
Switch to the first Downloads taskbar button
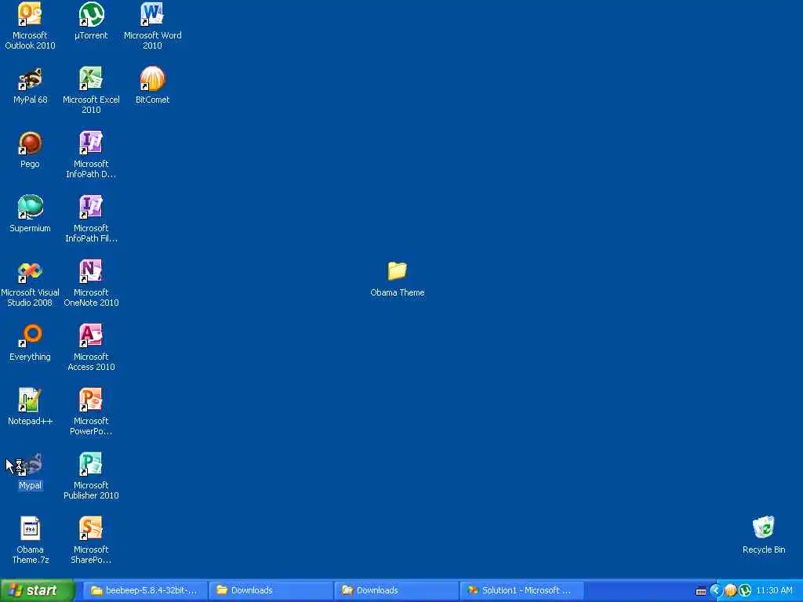point(271,591)
